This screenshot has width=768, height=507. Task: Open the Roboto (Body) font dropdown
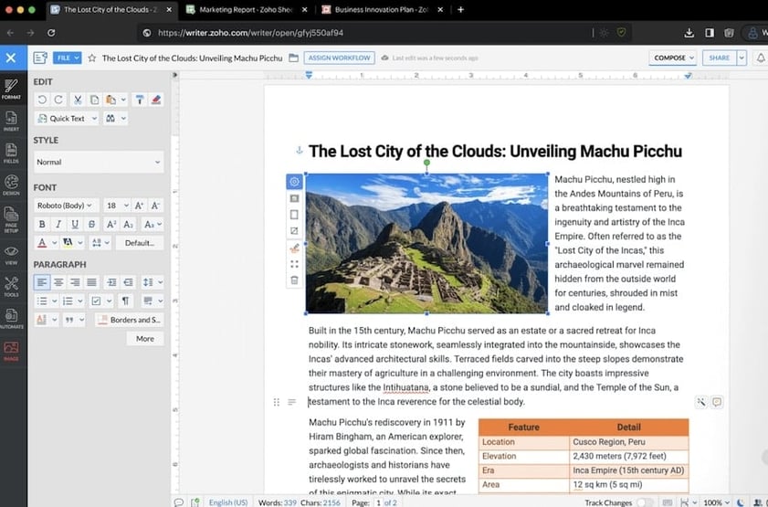[66, 206]
